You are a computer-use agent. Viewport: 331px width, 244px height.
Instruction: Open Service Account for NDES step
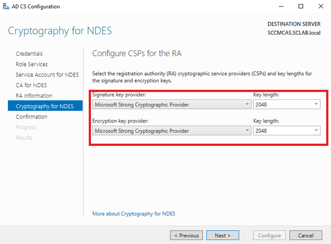point(47,75)
